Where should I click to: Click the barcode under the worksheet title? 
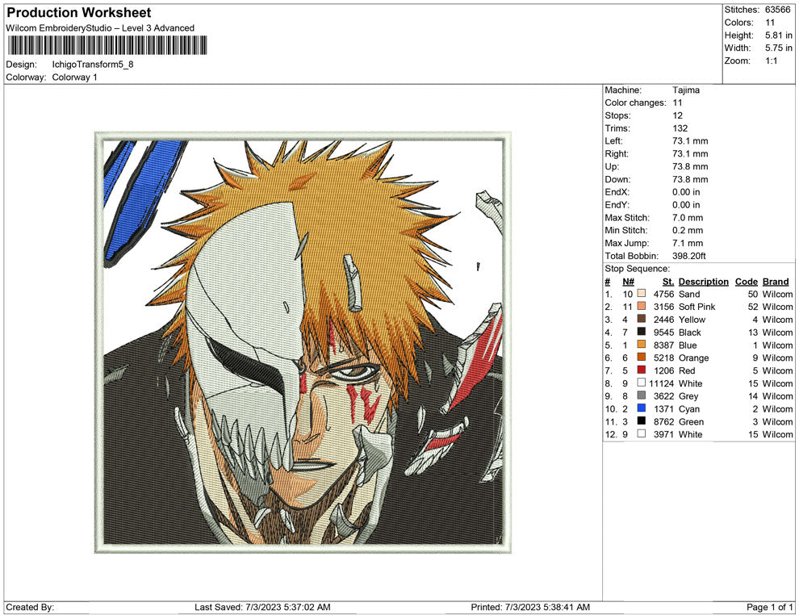(107, 45)
